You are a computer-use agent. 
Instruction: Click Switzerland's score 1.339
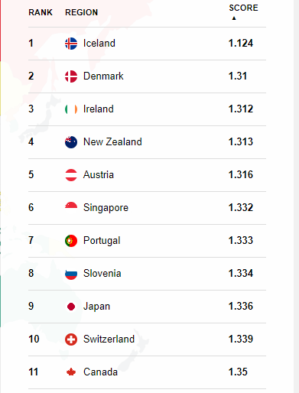pyautogui.click(x=241, y=339)
